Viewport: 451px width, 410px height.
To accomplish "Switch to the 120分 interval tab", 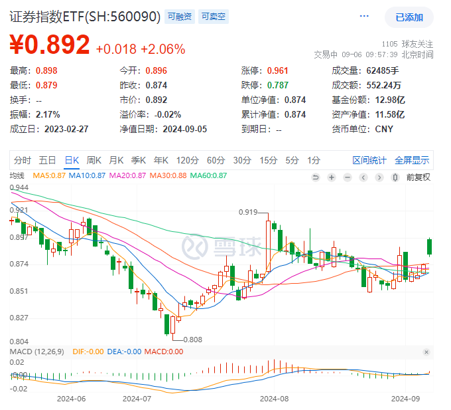I will pyautogui.click(x=188, y=160).
